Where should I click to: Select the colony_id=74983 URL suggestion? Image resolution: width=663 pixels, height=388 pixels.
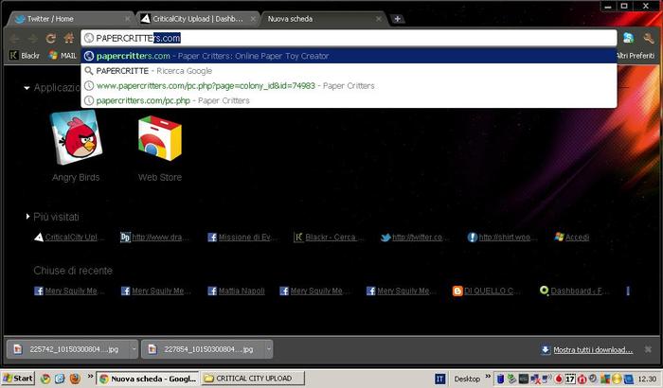(x=349, y=86)
